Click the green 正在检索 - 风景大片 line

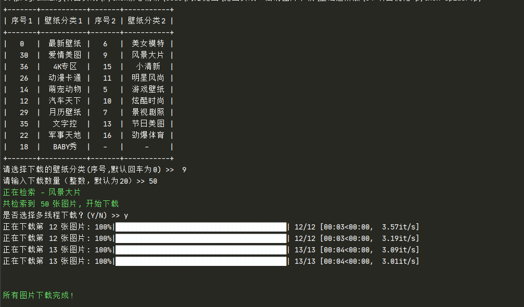point(42,192)
